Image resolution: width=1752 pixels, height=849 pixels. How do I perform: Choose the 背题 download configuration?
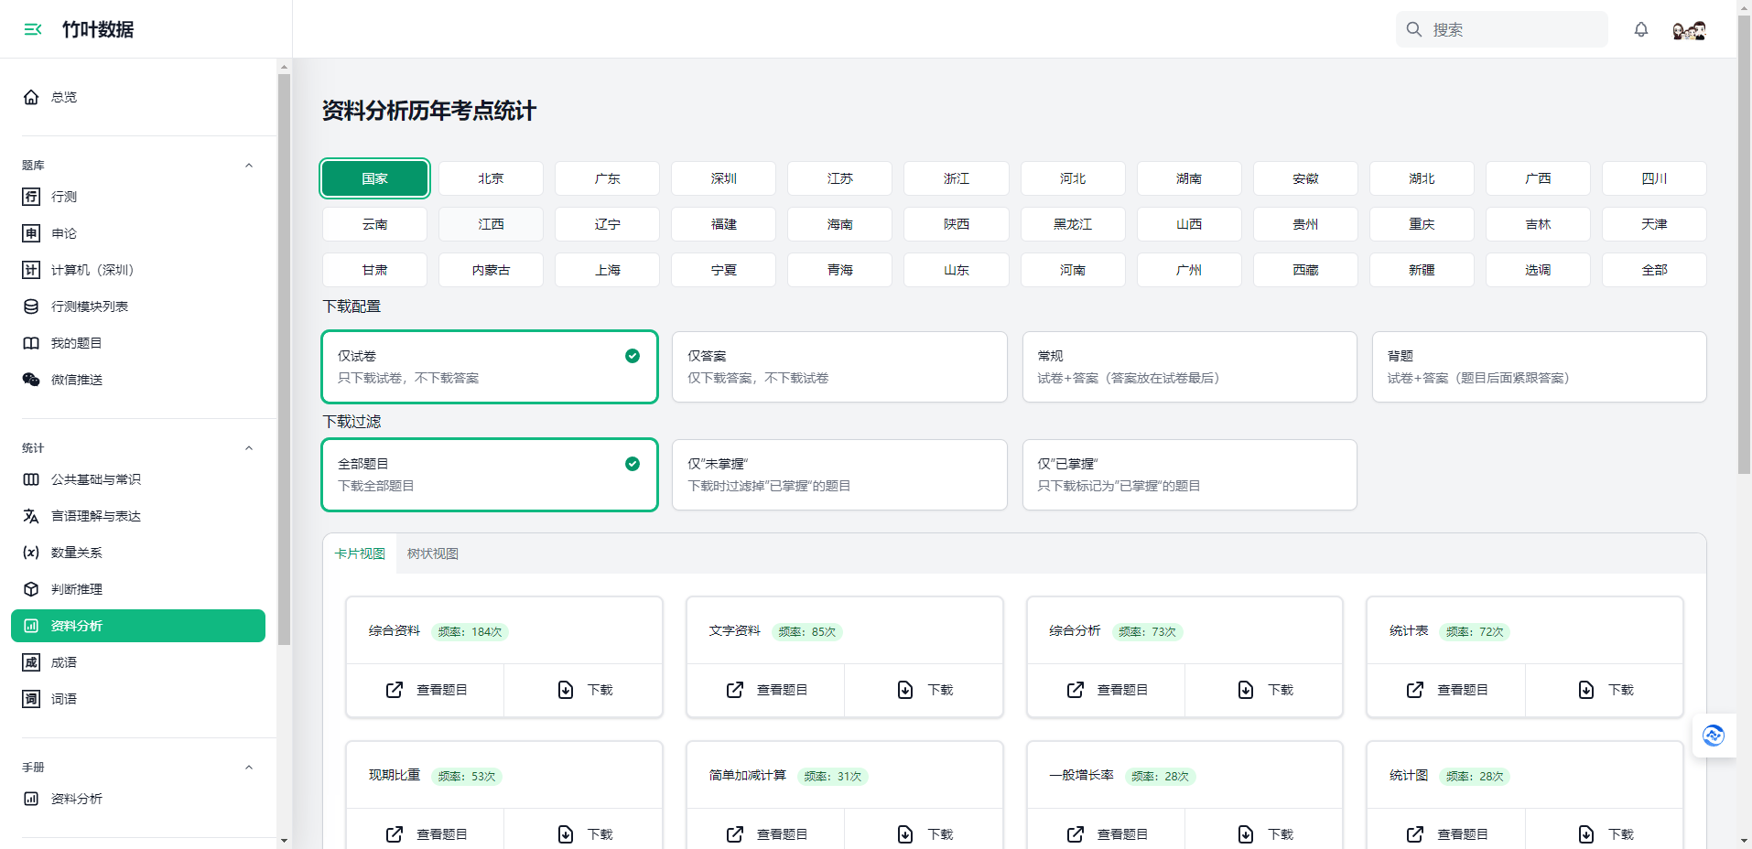(x=1538, y=367)
